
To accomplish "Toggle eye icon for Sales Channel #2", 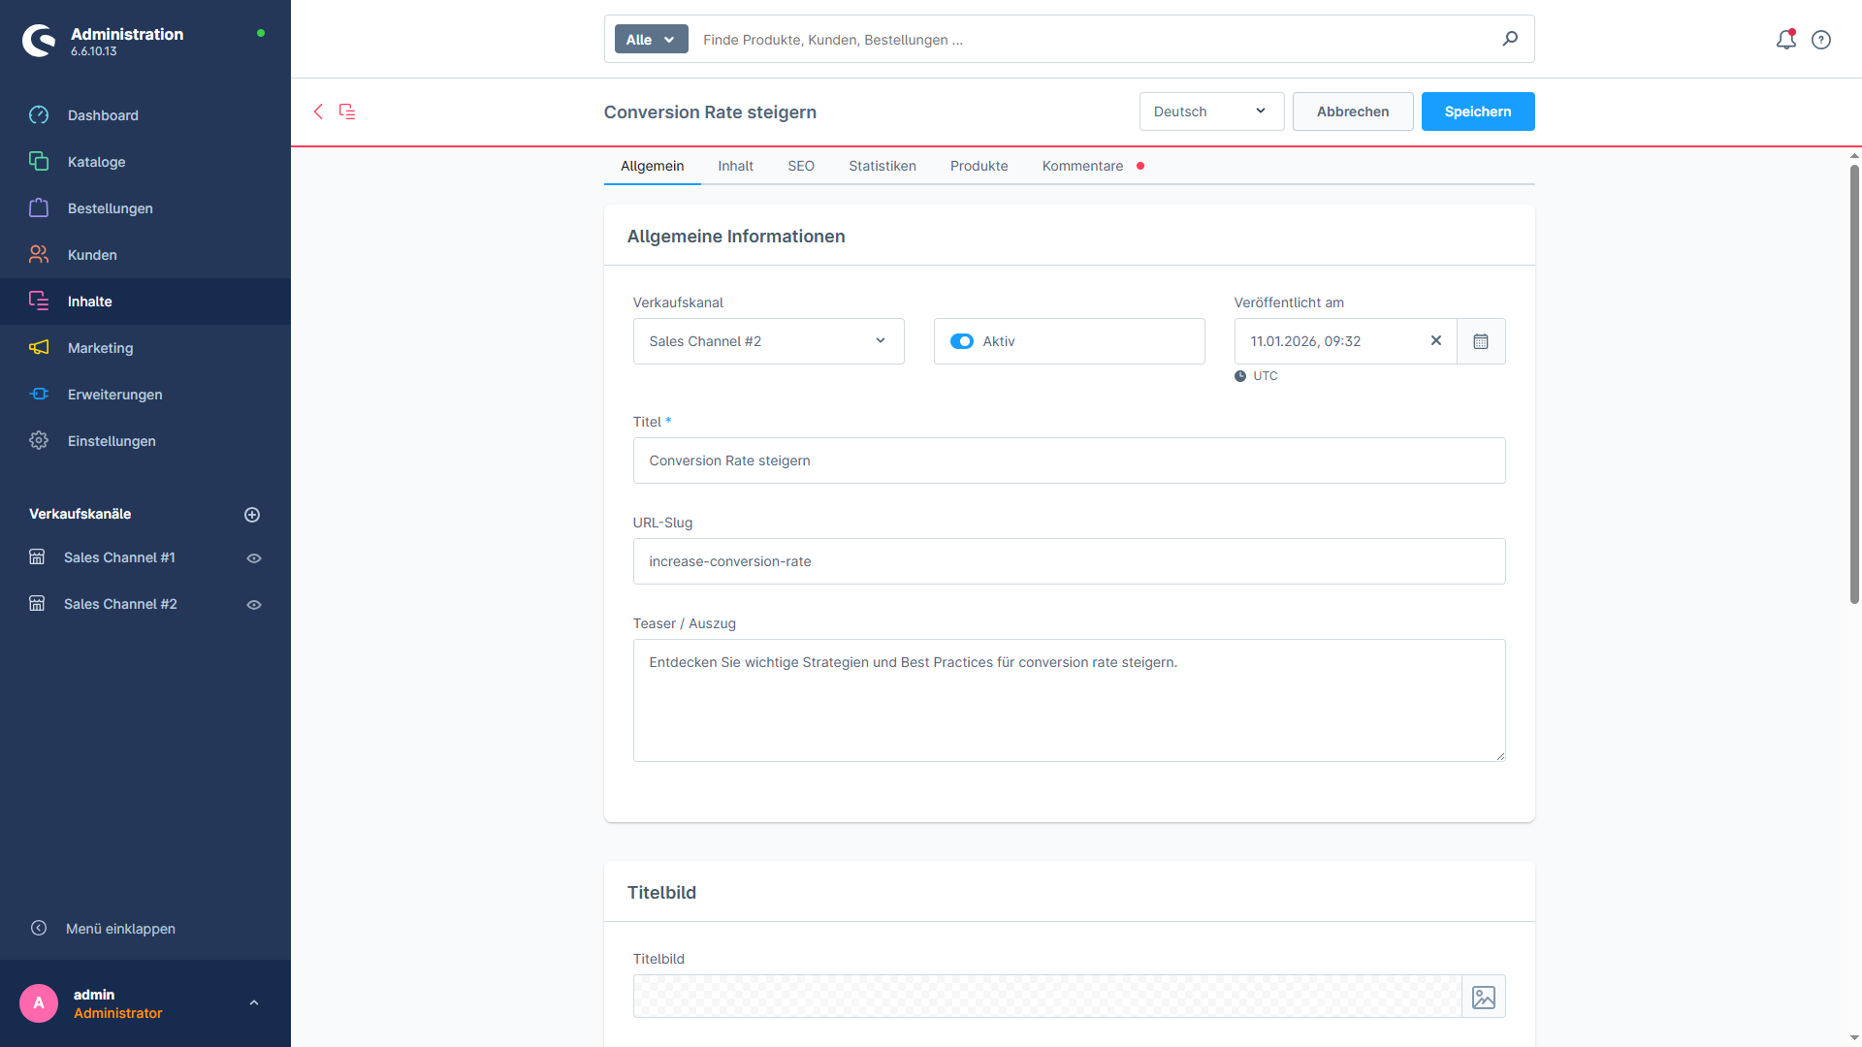I will coord(254,605).
